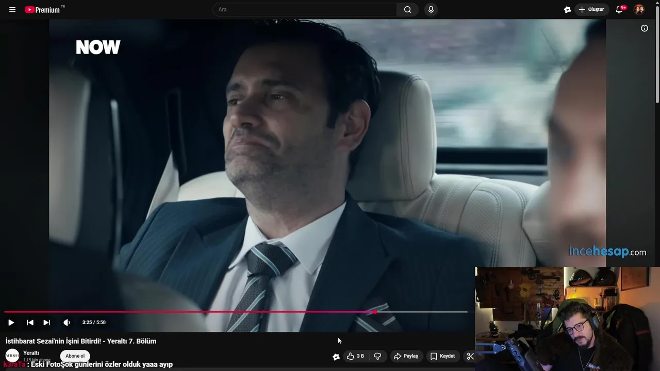Start voice search with microphone icon
Screen dimensions: 660x371
pos(431,10)
